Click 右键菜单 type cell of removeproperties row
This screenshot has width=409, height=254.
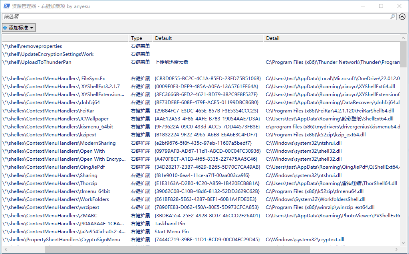(x=140, y=46)
